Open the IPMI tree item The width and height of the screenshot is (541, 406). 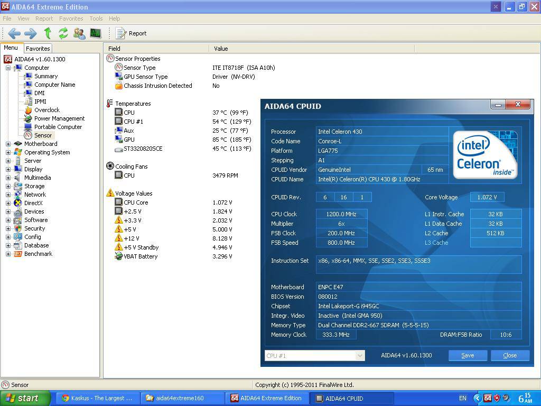point(40,101)
